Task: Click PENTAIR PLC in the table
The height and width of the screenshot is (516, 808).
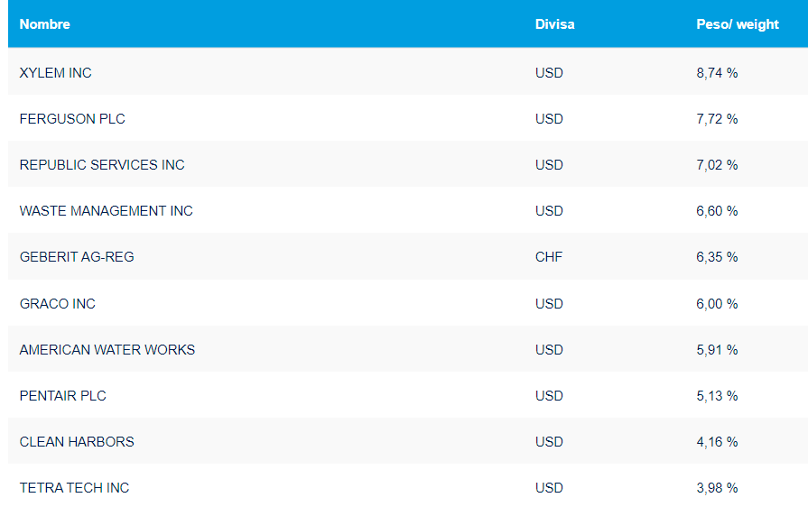Action: coord(63,396)
